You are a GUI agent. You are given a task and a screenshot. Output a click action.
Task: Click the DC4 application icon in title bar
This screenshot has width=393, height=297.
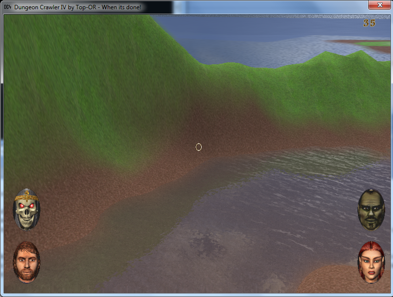click(7, 7)
